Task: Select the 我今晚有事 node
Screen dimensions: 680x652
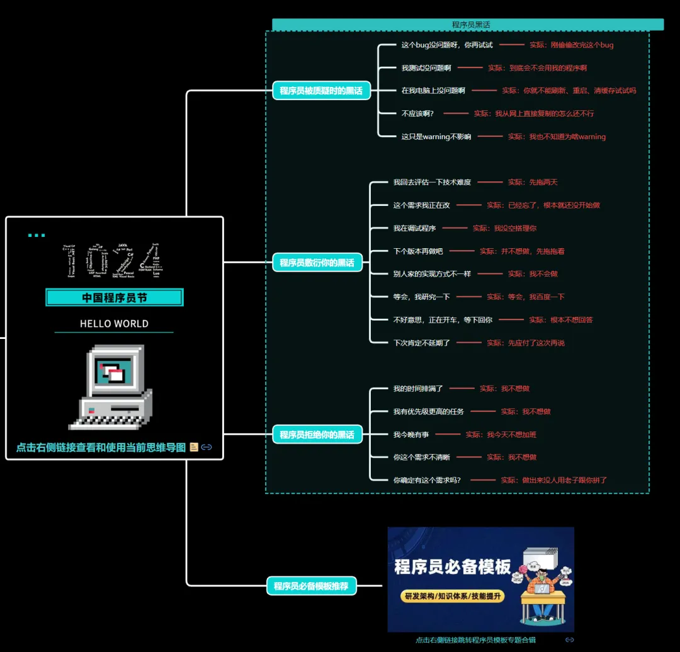Action: (x=411, y=434)
